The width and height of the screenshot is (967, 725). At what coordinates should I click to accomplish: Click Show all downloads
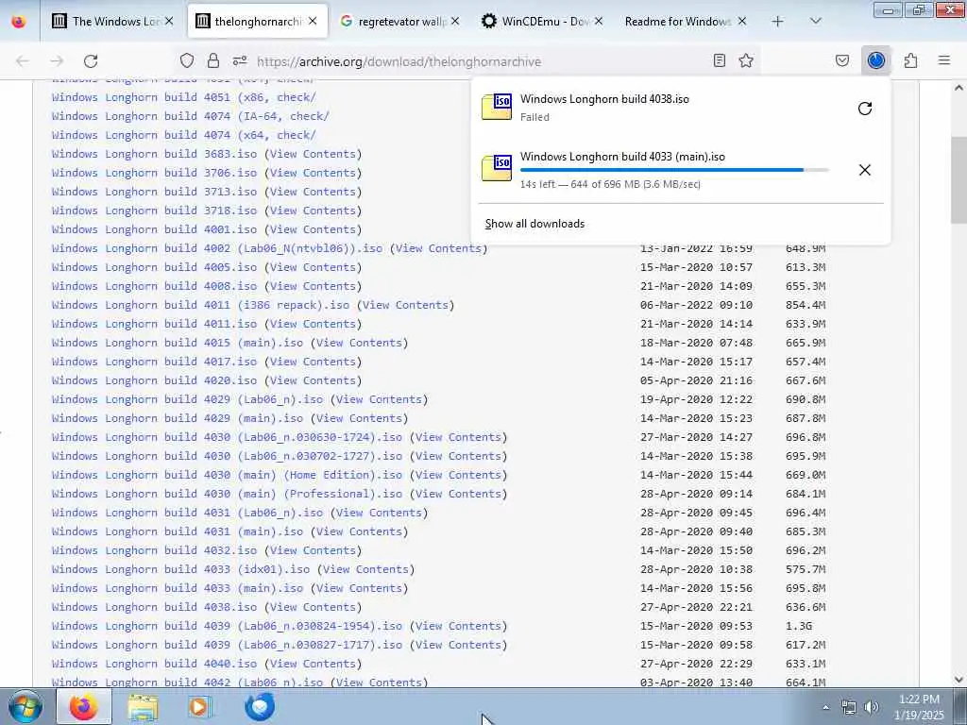pos(534,224)
